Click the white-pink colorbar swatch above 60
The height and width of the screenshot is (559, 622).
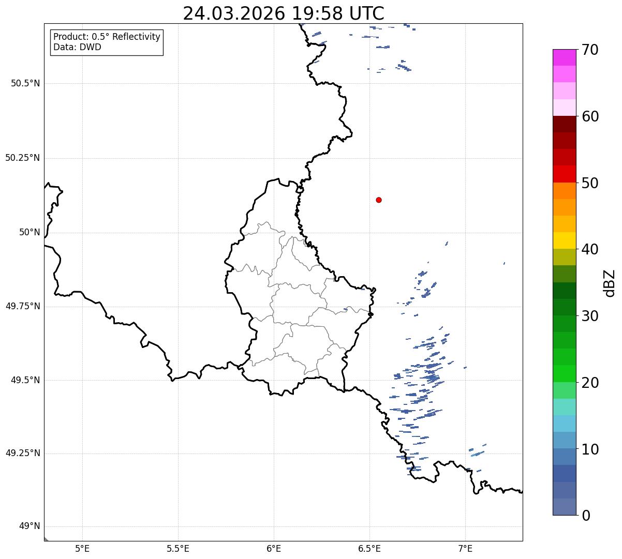tap(565, 108)
